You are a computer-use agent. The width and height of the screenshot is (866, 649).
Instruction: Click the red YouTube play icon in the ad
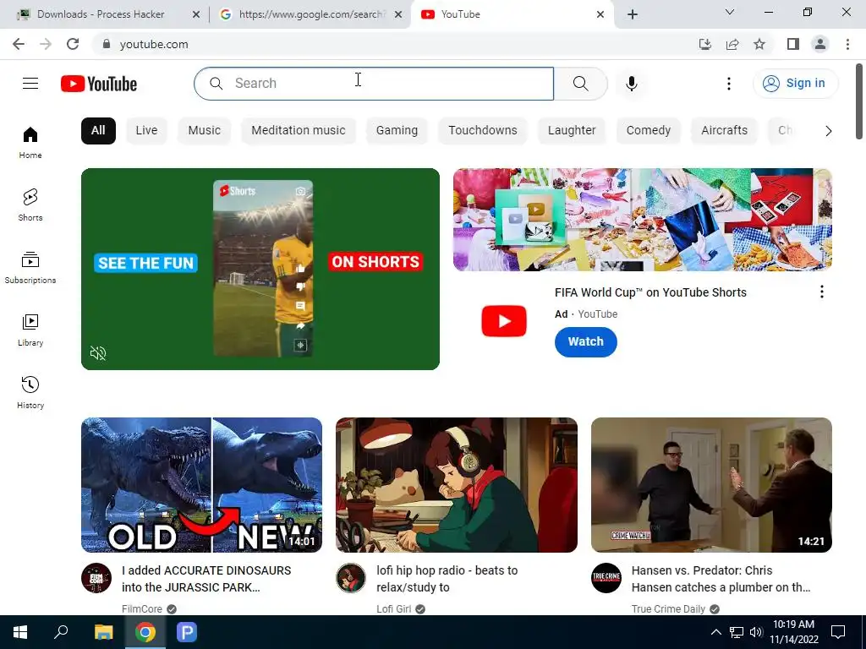504,320
